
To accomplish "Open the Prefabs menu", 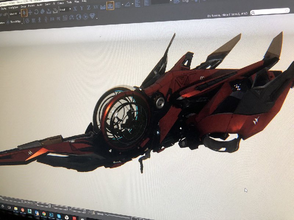I will [x=31, y=5].
